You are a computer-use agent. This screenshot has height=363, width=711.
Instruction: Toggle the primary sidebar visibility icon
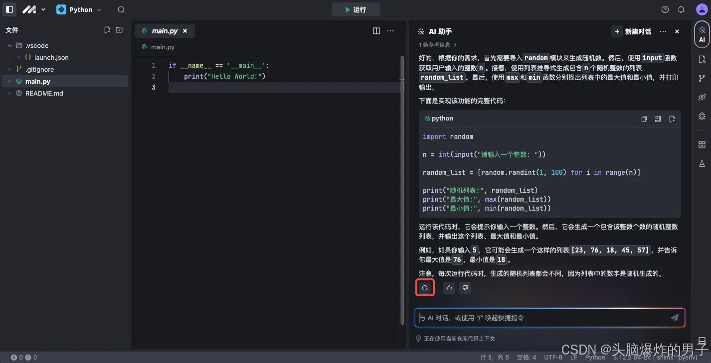(9, 9)
